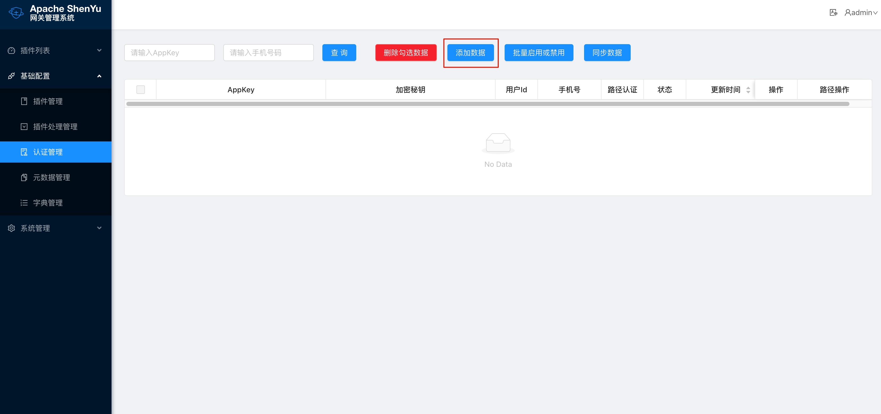The width and height of the screenshot is (881, 414).
Task: Toggle the select-all checkbox in table header
Action: coord(141,89)
